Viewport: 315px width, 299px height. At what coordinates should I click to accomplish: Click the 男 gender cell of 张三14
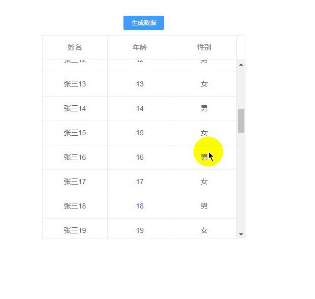point(204,109)
